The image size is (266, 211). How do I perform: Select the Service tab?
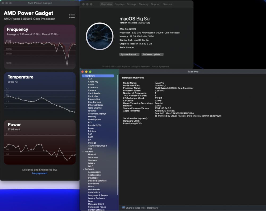click(x=167, y=4)
